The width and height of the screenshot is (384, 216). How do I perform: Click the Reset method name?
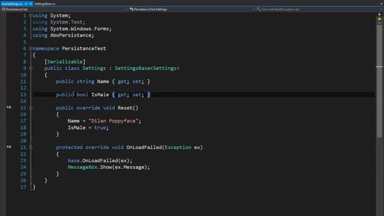point(125,108)
